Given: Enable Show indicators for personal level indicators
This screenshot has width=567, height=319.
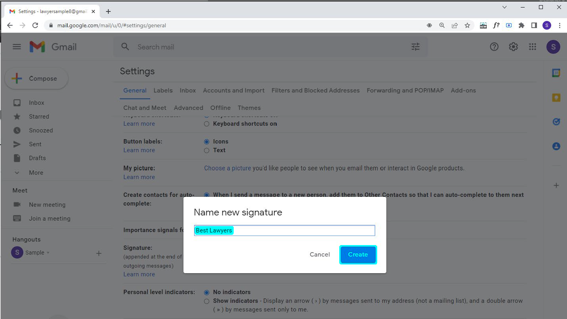Looking at the screenshot, I should click(x=206, y=301).
